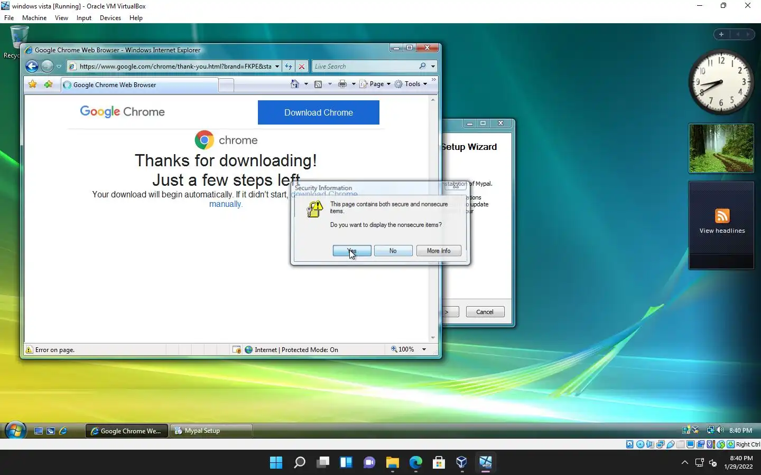Open the Tools menu in IE

pos(411,84)
